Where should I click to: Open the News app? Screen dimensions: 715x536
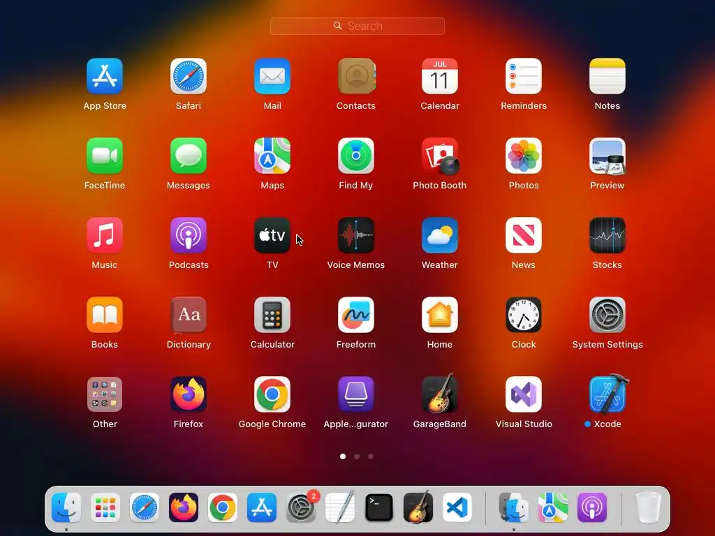[524, 235]
